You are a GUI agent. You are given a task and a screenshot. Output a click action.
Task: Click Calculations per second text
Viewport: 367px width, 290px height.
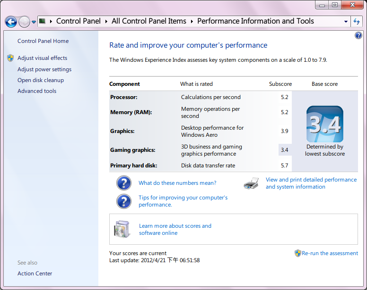point(211,97)
